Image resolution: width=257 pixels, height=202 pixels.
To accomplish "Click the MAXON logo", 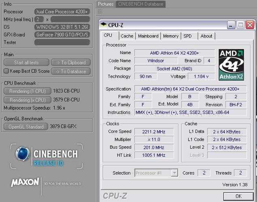I will coord(25,182).
